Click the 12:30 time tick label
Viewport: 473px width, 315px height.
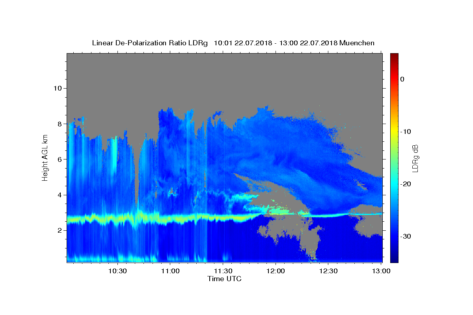pos(328,271)
